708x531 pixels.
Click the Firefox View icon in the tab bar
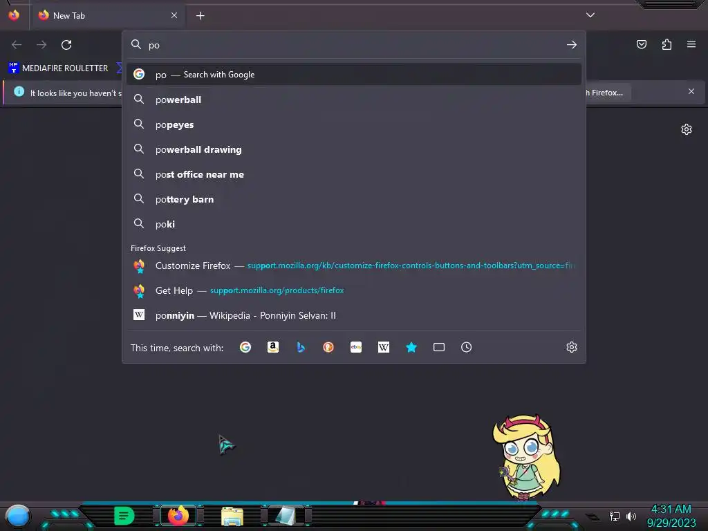click(x=14, y=15)
